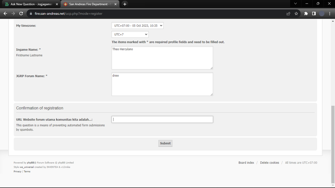Image resolution: width=335 pixels, height=188 pixels.
Task: Click the page vertical scrollbar thumb
Action: [x=333, y=144]
